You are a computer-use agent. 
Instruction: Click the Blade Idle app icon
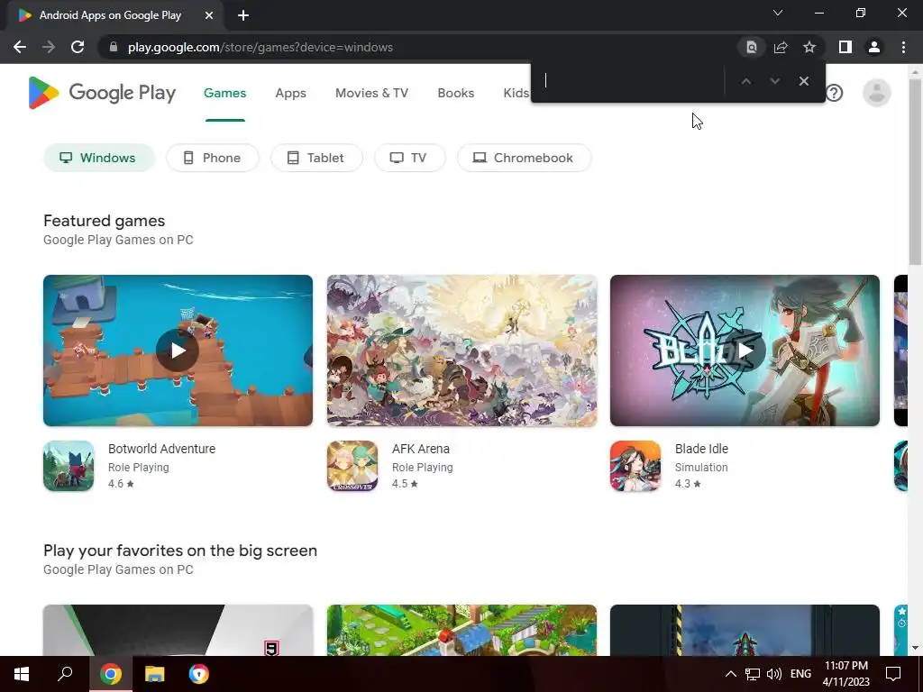635,466
